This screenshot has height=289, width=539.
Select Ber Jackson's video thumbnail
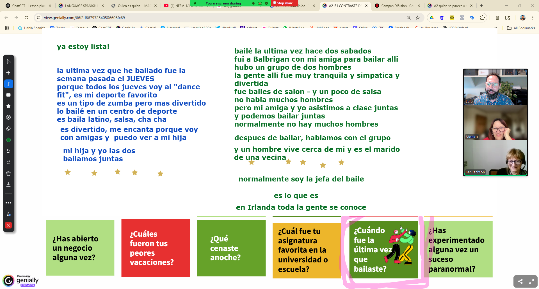[495, 158]
